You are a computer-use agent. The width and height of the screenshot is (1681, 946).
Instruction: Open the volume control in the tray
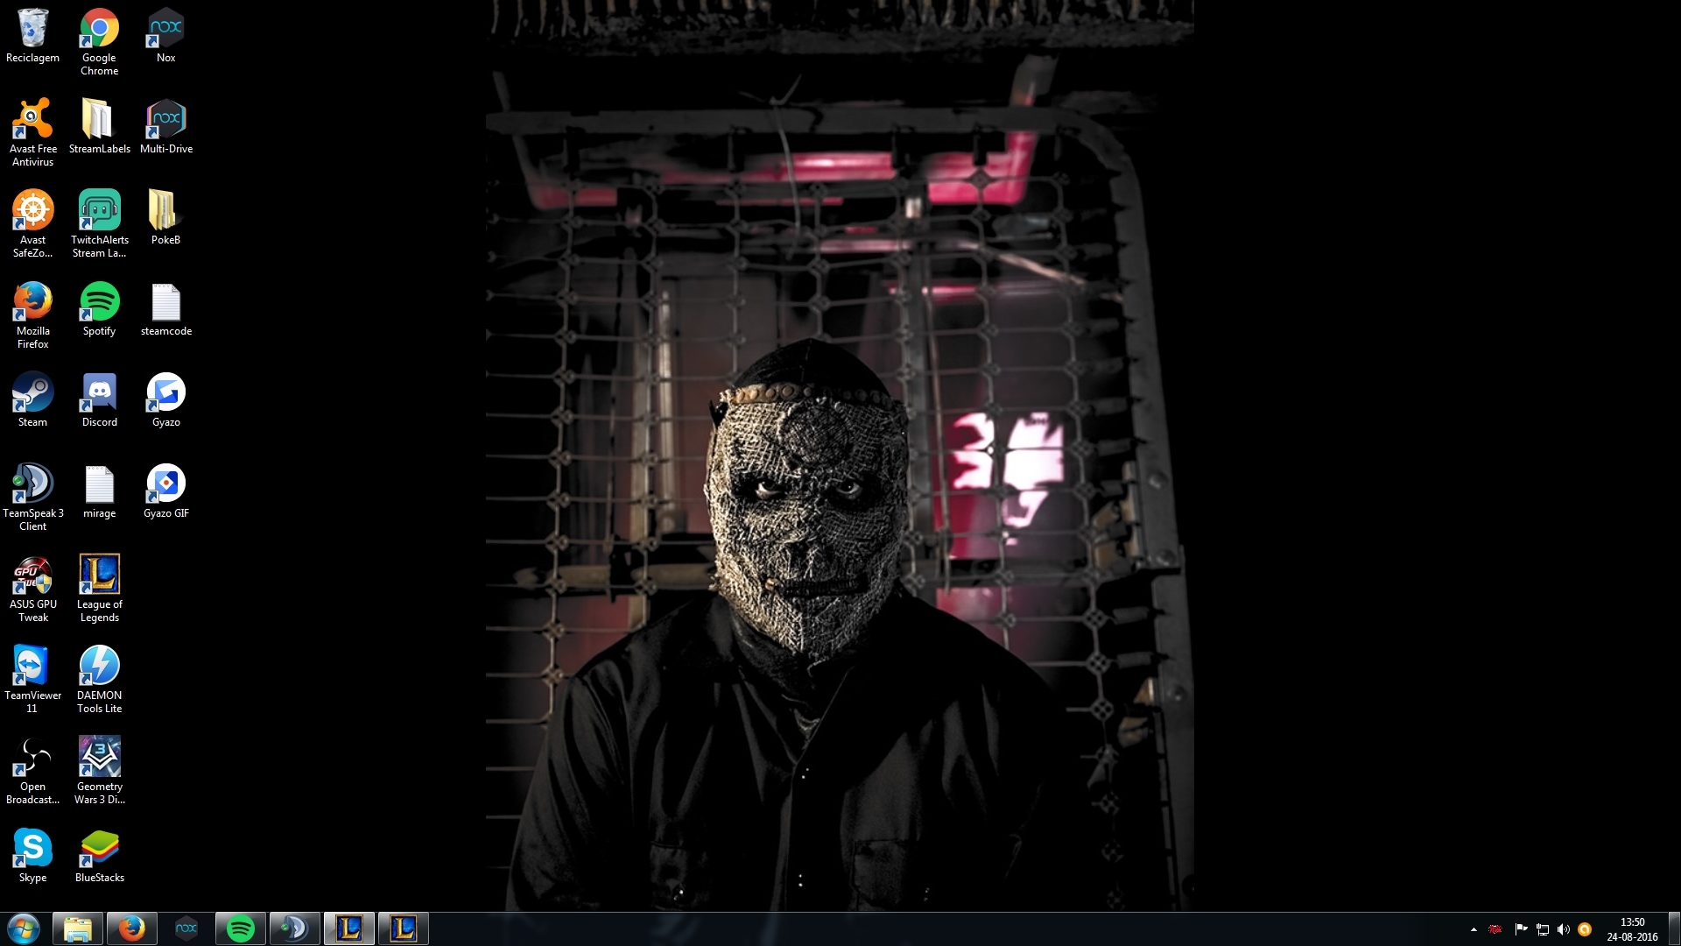(x=1564, y=929)
